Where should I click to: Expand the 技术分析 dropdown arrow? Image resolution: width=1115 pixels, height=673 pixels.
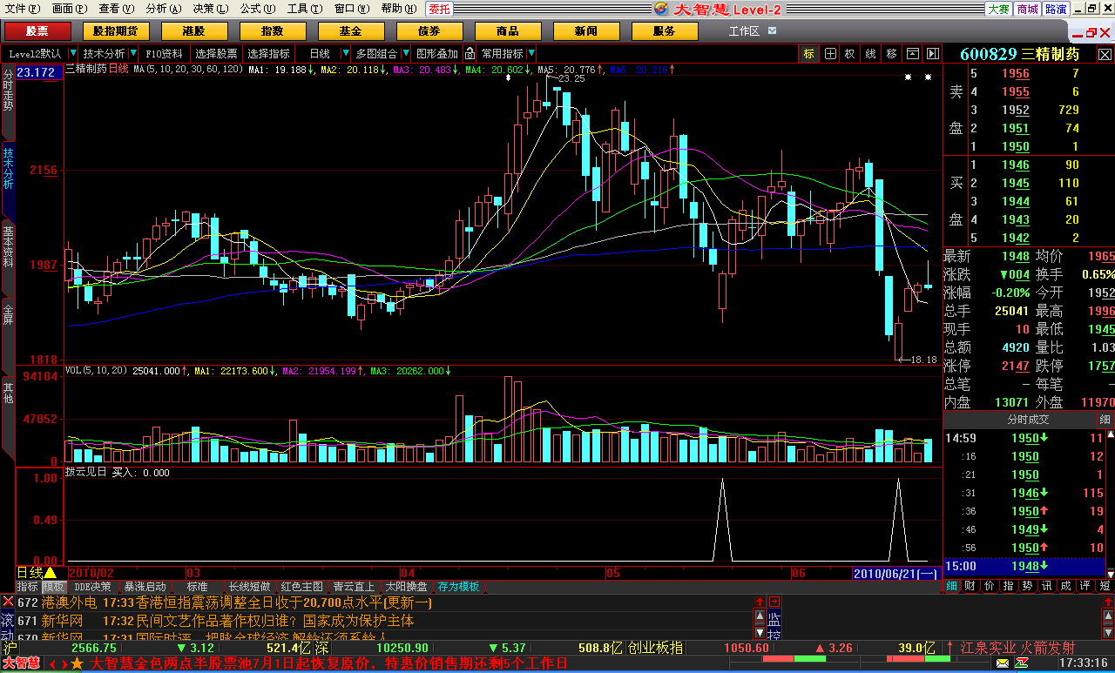click(133, 54)
